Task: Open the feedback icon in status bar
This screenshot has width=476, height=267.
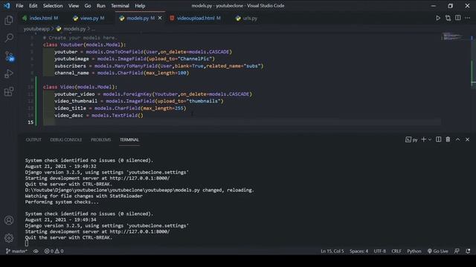Action: [x=457, y=251]
